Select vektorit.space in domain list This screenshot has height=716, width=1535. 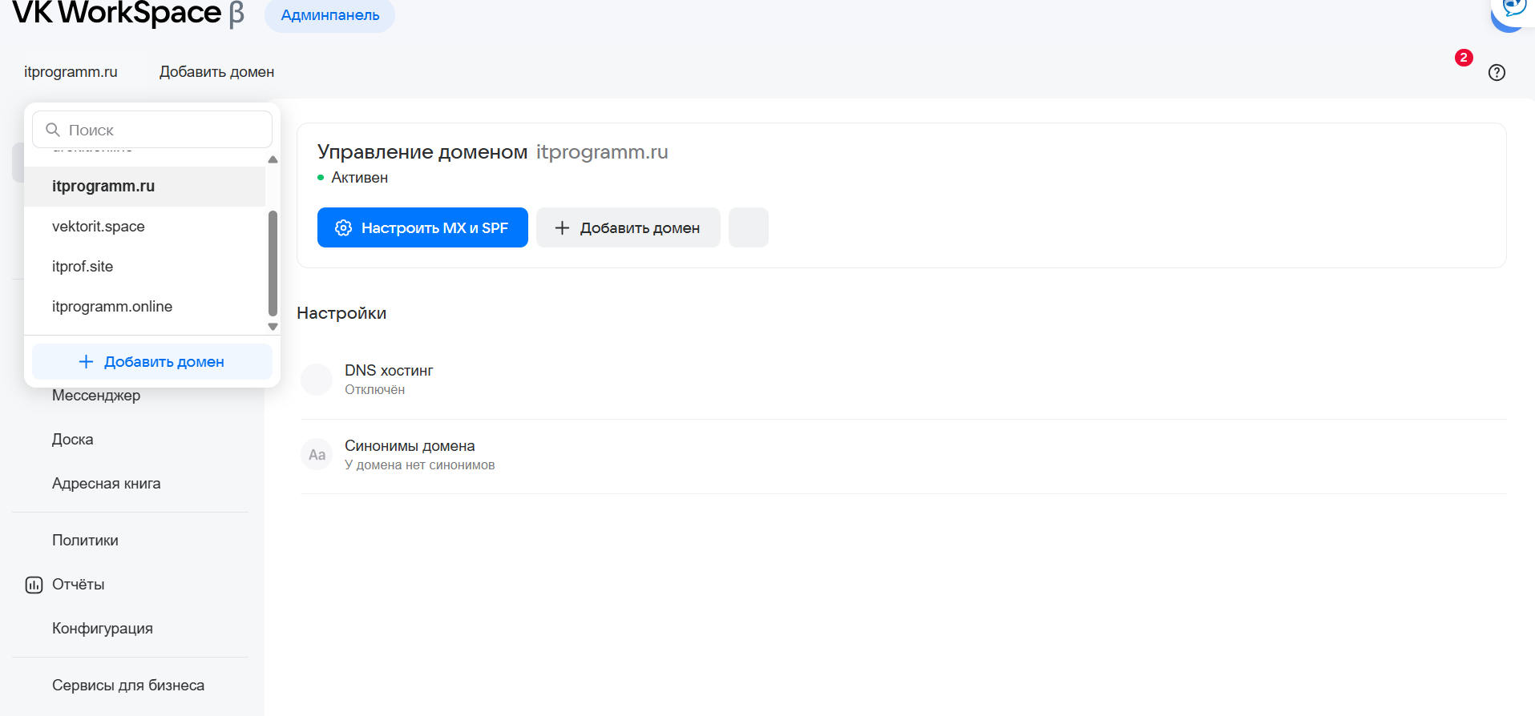click(x=145, y=227)
